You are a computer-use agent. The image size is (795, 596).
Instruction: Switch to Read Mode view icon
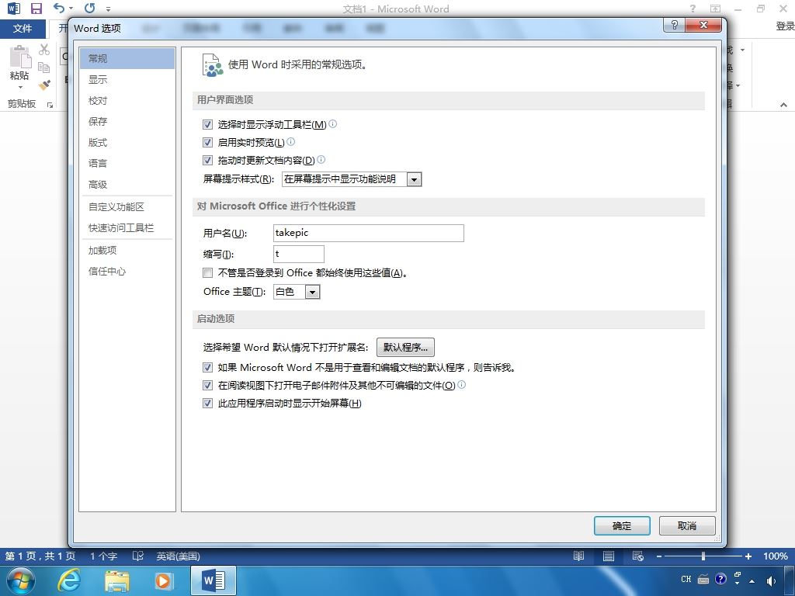(578, 556)
